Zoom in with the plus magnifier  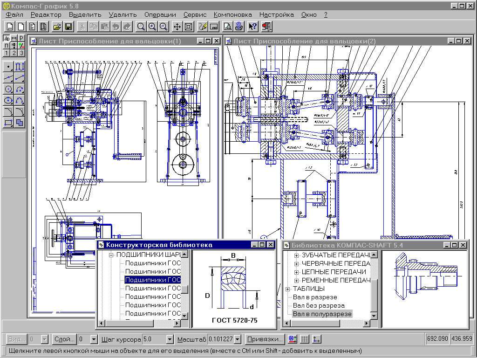tap(152, 27)
